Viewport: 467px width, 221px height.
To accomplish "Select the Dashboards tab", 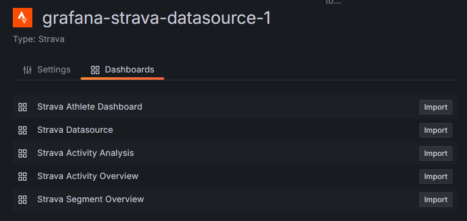I will (x=123, y=70).
